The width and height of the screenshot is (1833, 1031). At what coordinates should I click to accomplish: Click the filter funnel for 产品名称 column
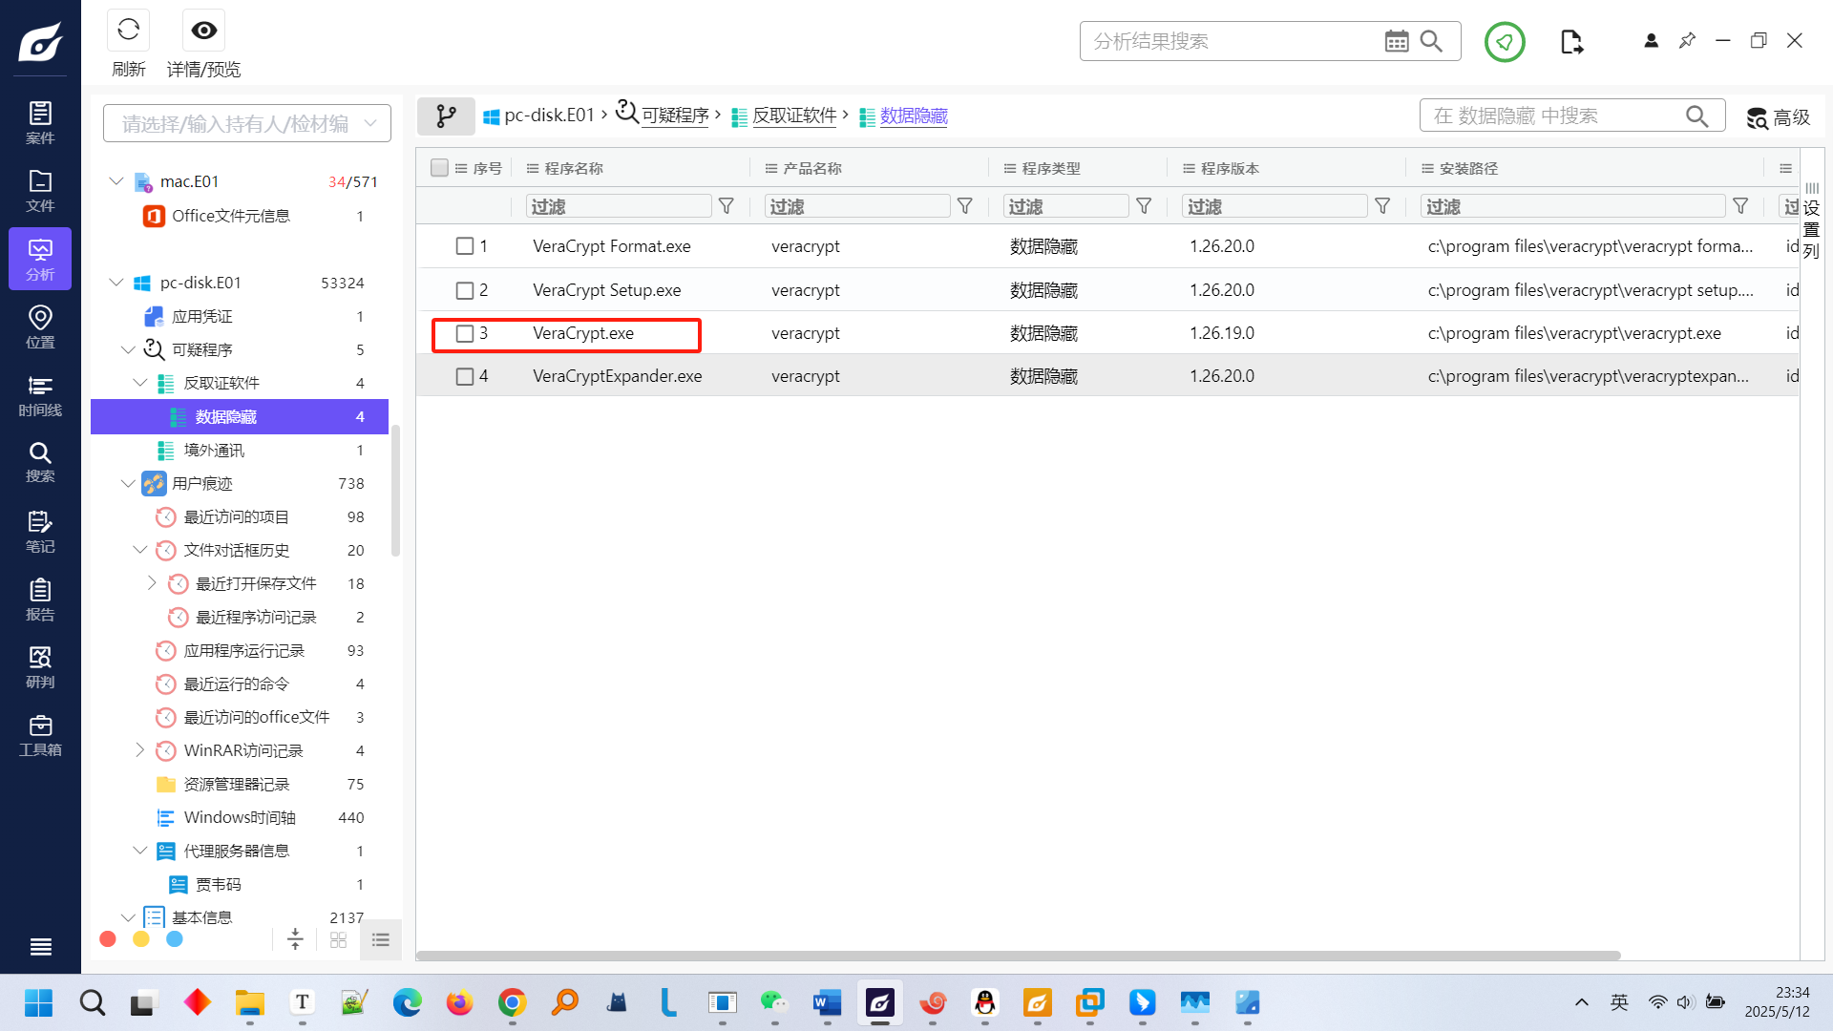[x=965, y=206]
